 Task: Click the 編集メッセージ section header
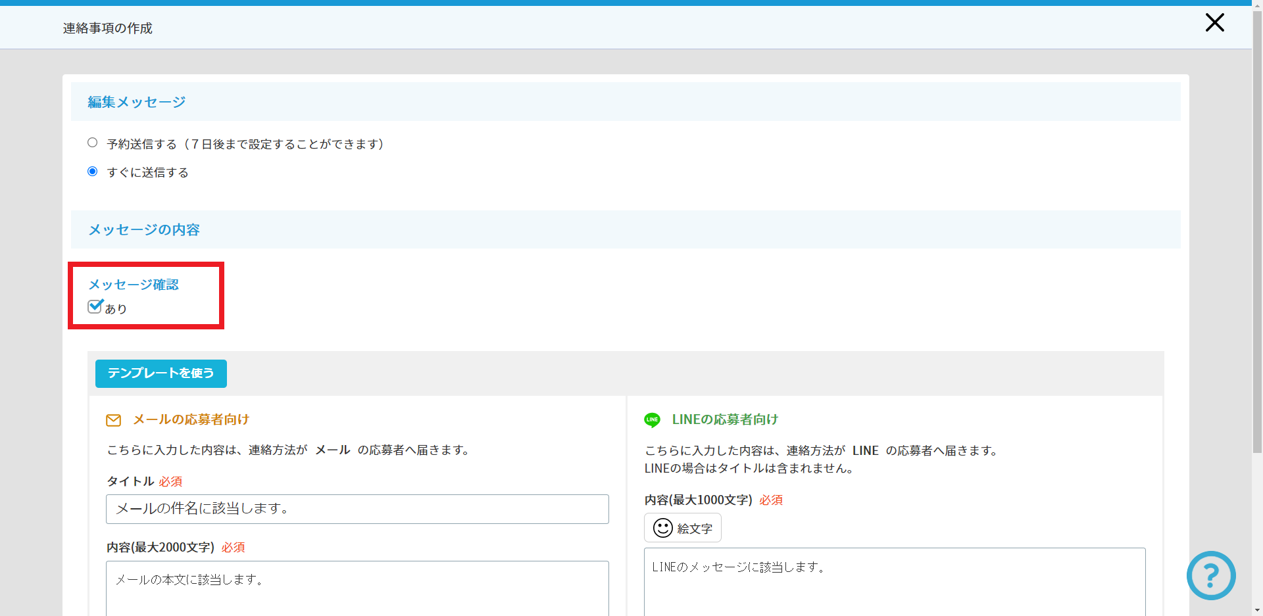point(137,102)
